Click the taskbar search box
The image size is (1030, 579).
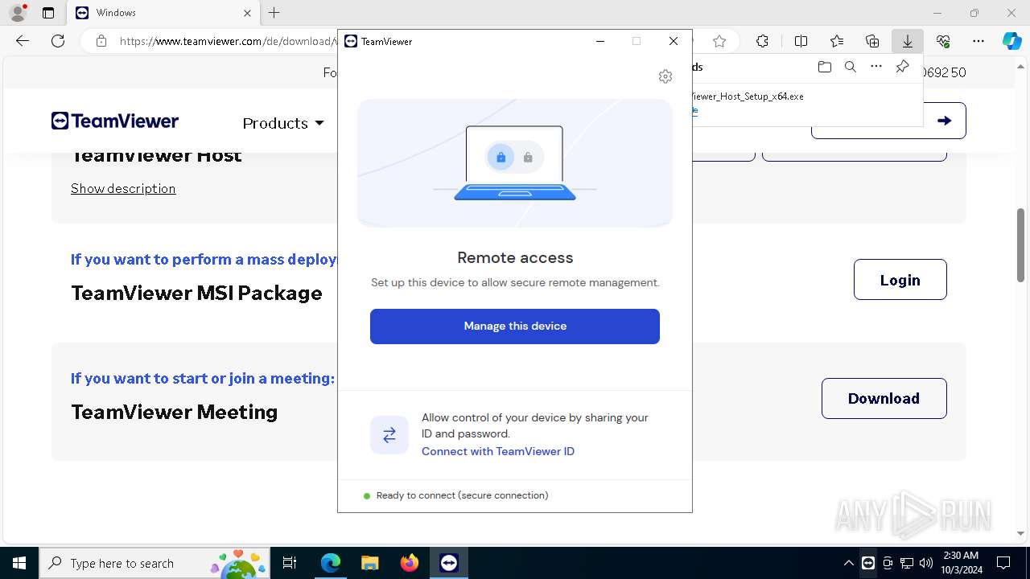[154, 563]
